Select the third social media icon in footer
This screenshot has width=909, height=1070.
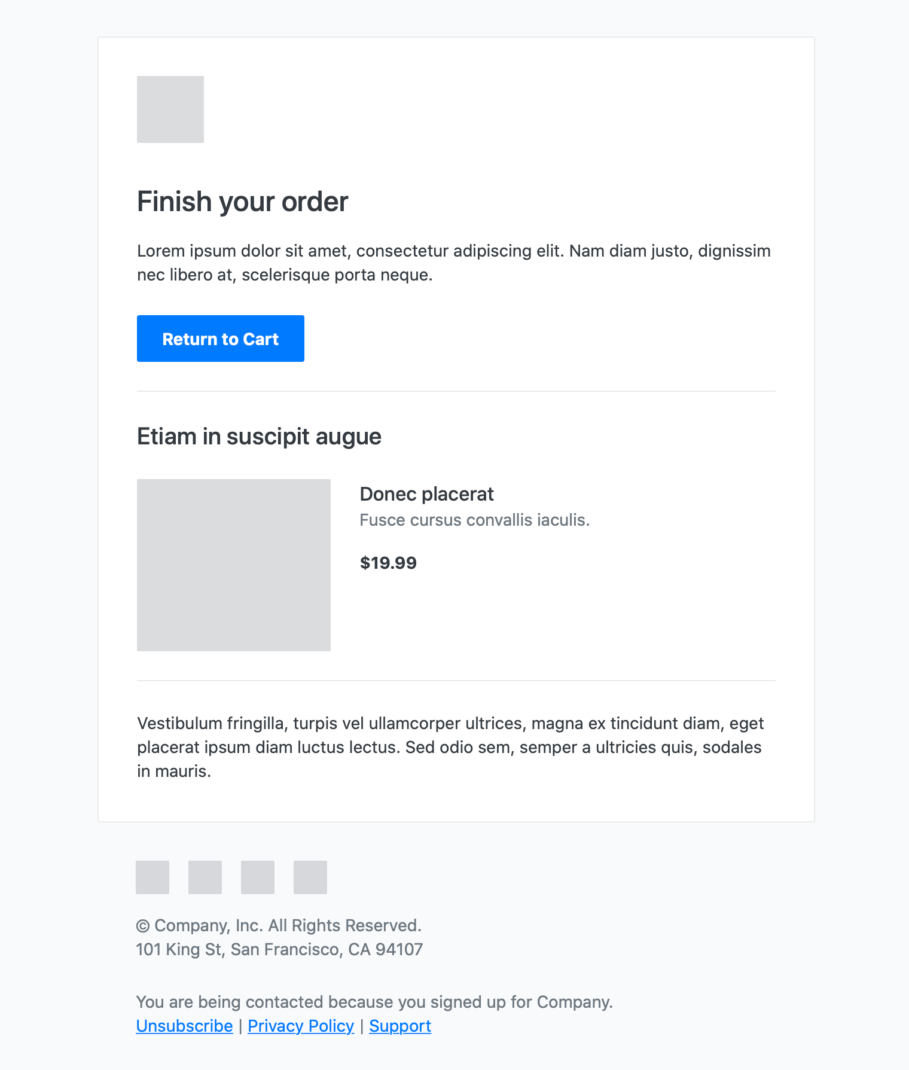pos(257,877)
